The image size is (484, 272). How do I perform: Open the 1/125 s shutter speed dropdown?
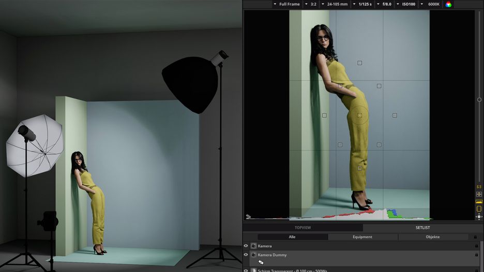pyautogui.click(x=362, y=4)
